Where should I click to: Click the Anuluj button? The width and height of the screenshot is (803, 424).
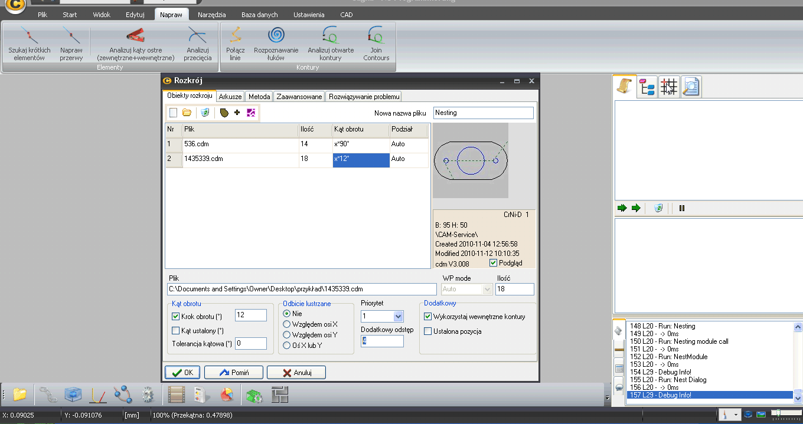click(296, 373)
